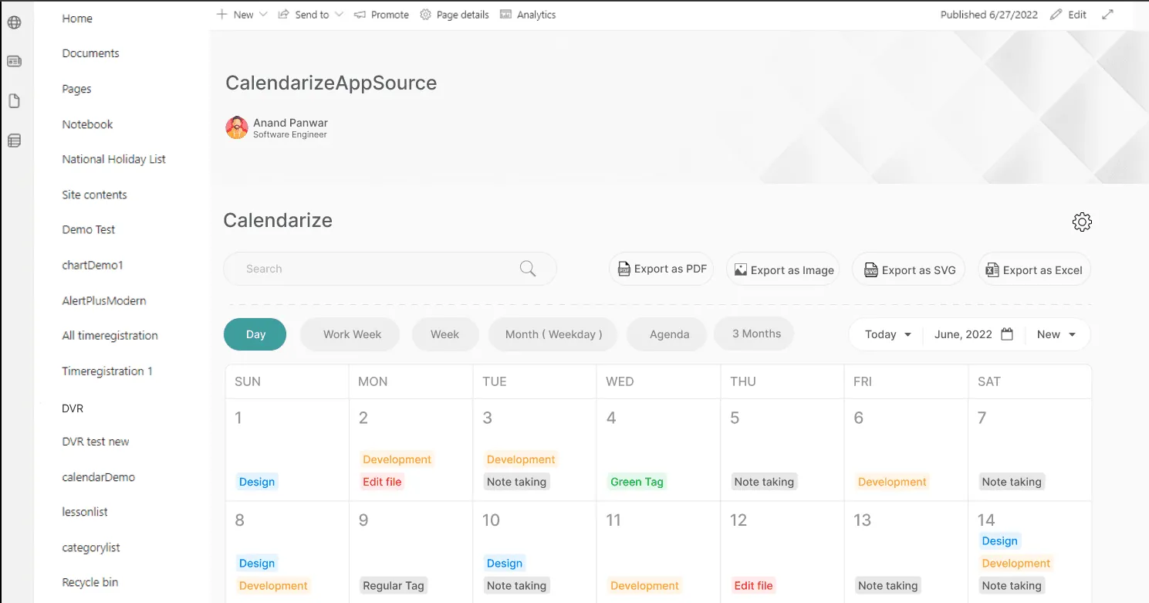Switch to Work Week view
The image size is (1149, 603).
[x=352, y=334]
